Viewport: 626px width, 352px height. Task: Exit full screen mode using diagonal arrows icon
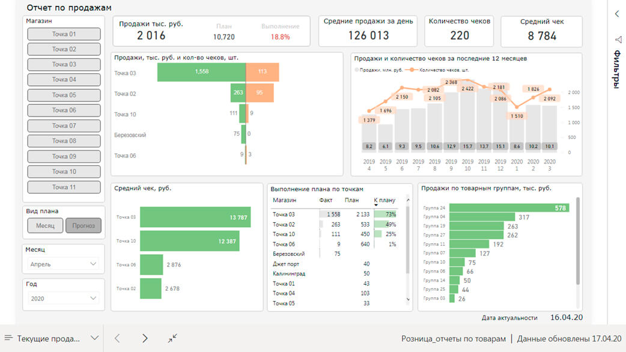click(x=172, y=338)
